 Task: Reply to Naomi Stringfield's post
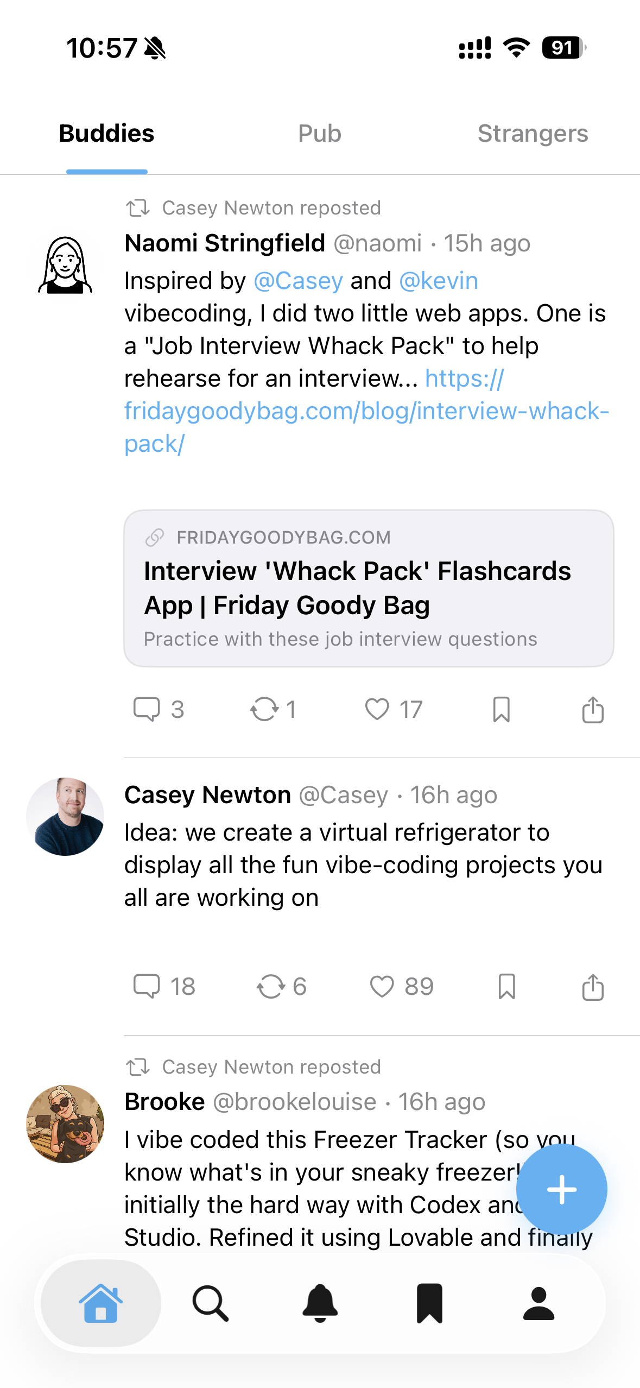[147, 709]
